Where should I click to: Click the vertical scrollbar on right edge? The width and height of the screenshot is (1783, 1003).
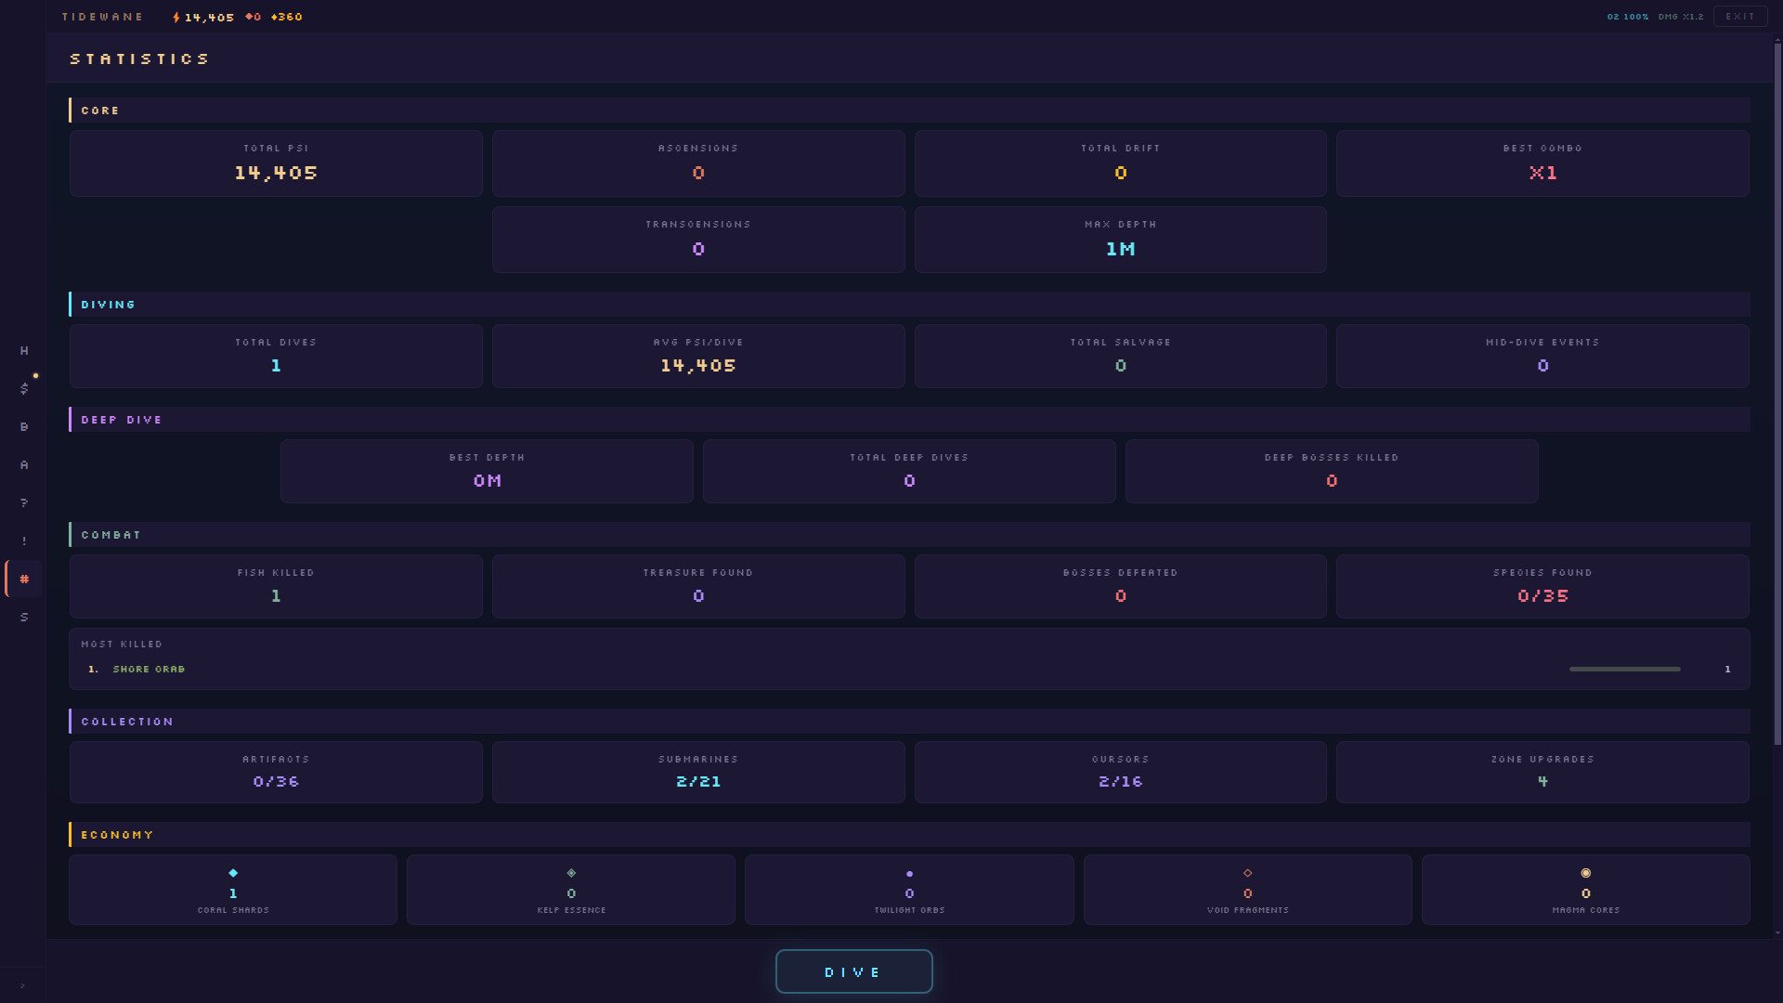[1776, 390]
